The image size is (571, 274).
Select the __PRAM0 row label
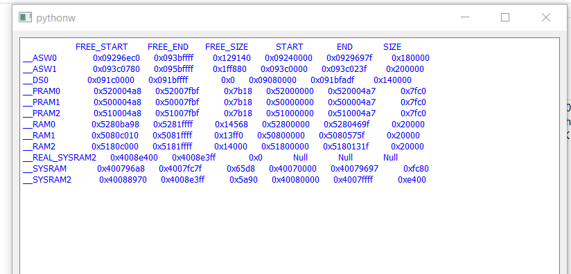pos(42,91)
